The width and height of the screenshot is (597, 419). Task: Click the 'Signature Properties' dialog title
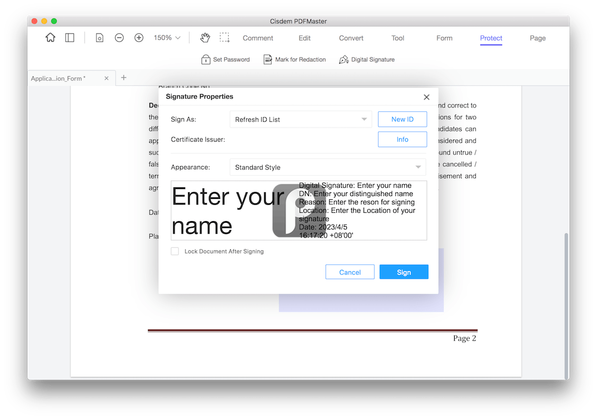(199, 96)
